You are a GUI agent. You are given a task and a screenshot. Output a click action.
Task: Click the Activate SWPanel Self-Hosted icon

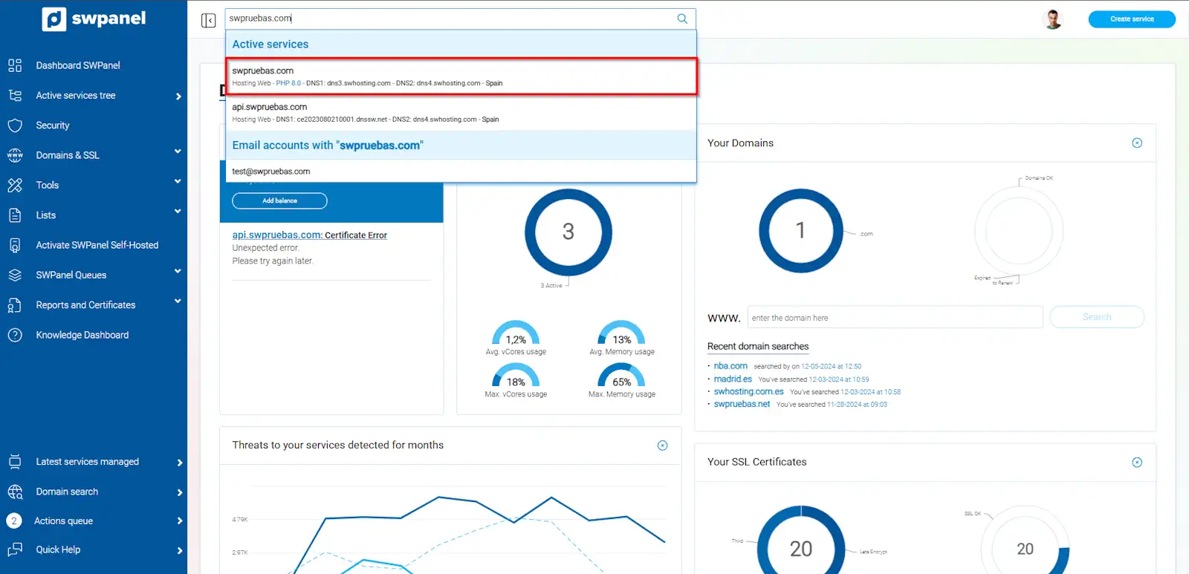[15, 245]
